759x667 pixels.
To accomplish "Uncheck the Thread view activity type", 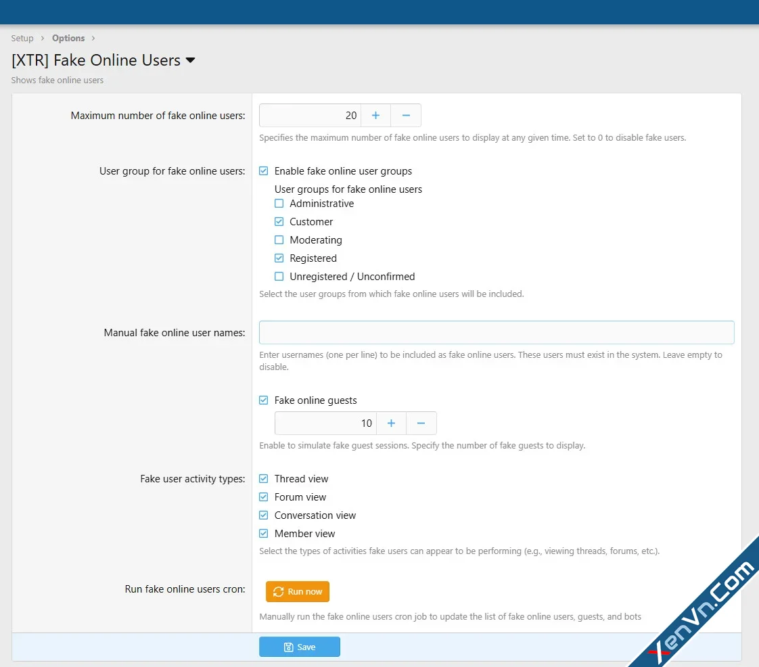I will (264, 479).
